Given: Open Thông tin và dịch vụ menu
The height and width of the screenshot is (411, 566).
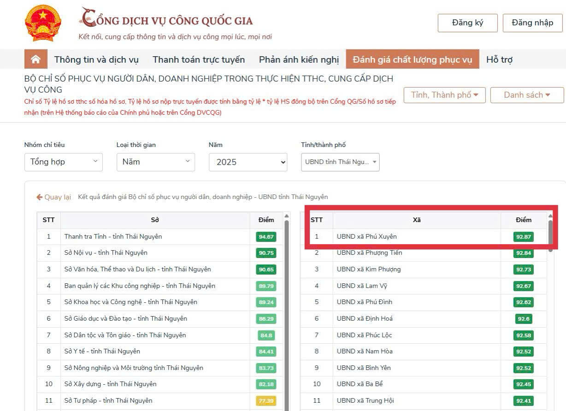Looking at the screenshot, I should (96, 59).
